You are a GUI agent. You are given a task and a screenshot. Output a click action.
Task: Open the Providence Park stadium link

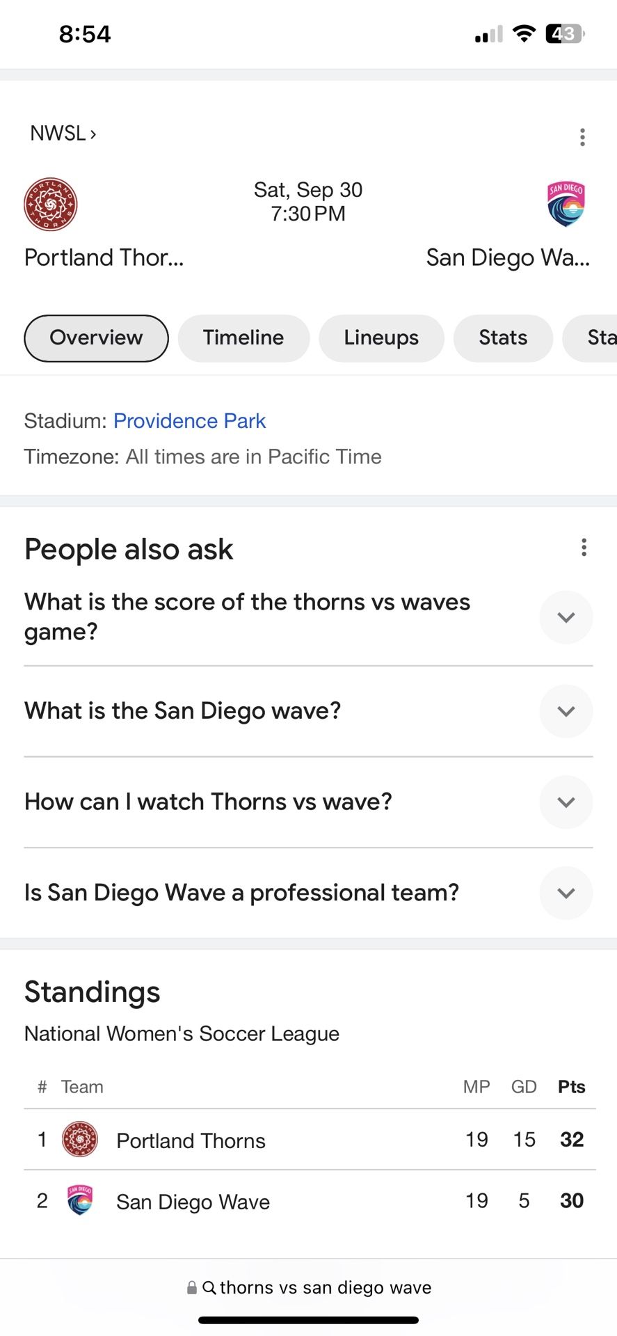(189, 421)
